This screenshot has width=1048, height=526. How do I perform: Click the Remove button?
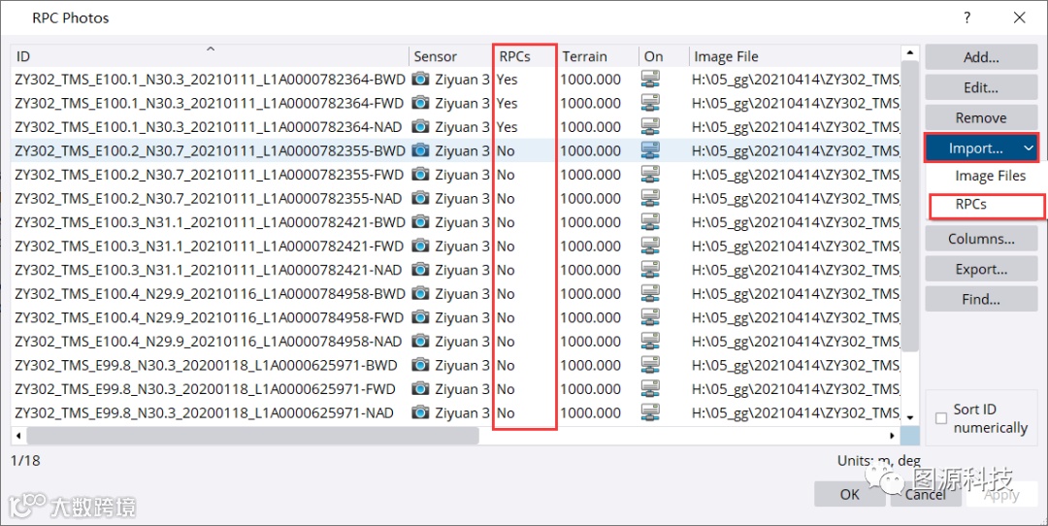[x=981, y=118]
